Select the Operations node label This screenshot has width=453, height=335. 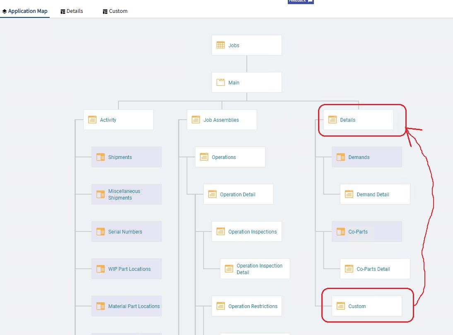224,157
